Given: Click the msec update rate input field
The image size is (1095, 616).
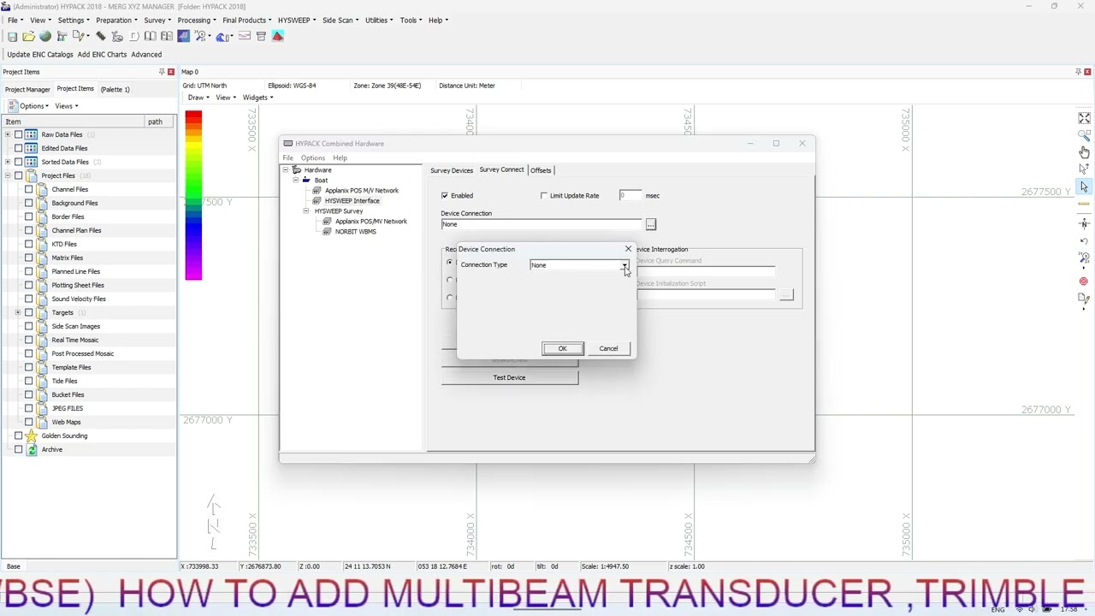Looking at the screenshot, I should [x=630, y=196].
